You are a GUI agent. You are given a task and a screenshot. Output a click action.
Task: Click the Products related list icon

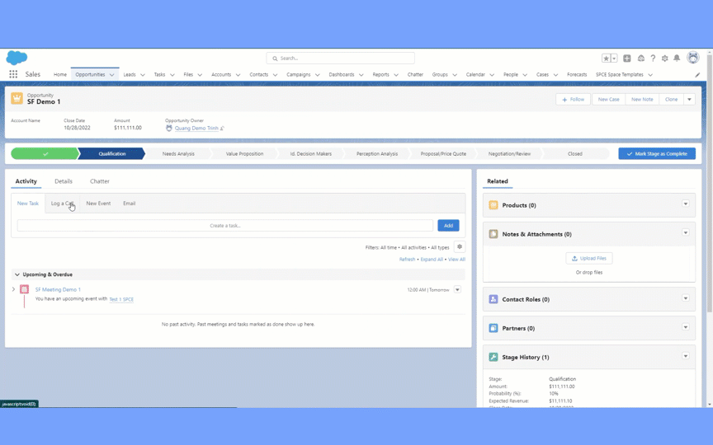point(493,205)
